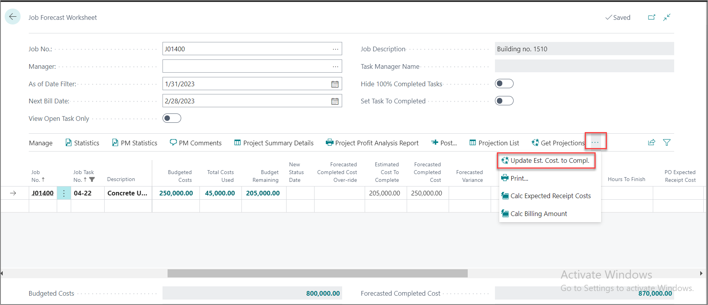
Task: Toggle Hide 100% Completed Tasks switch
Action: pos(504,84)
